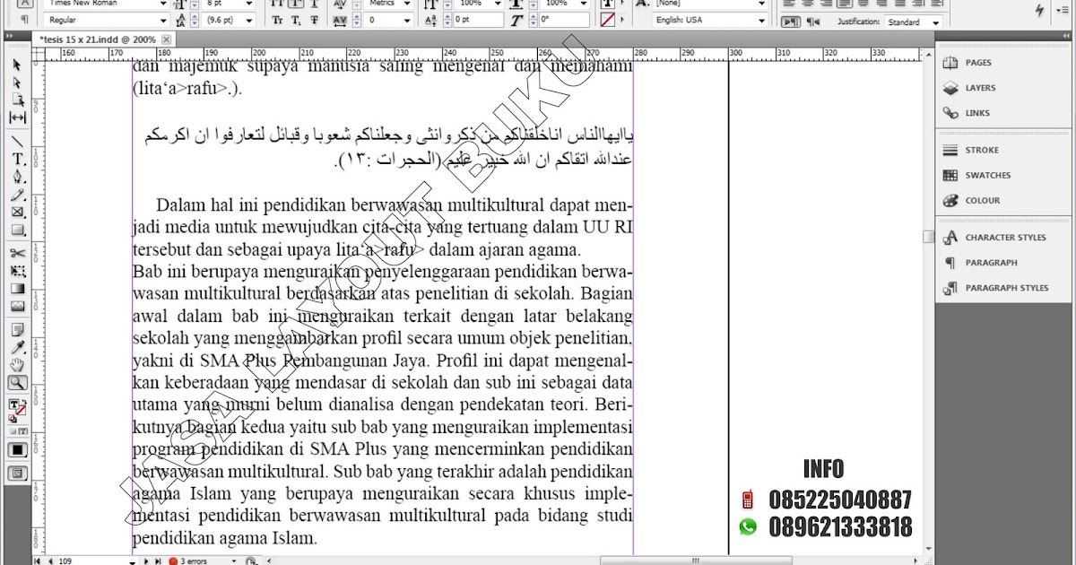Image resolution: width=1076 pixels, height=565 pixels.
Task: Open the Character Styles panel
Action: pyautogui.click(x=1004, y=238)
